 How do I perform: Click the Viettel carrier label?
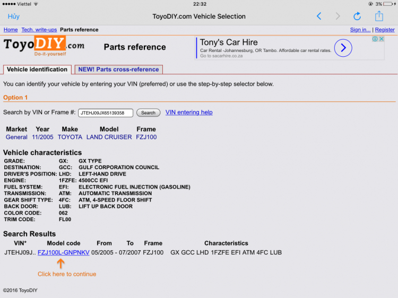coord(24,4)
